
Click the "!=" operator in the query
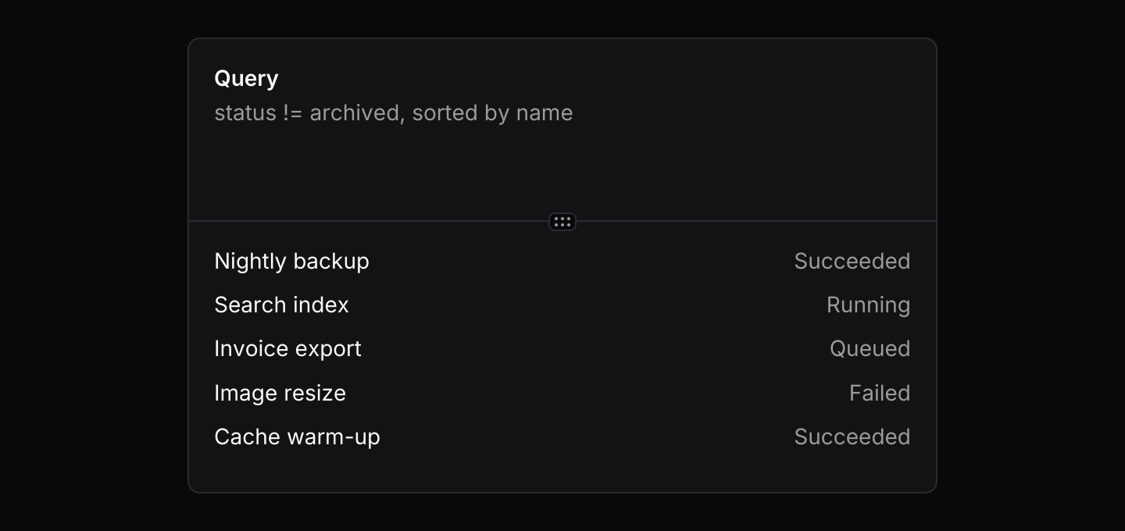click(x=293, y=113)
